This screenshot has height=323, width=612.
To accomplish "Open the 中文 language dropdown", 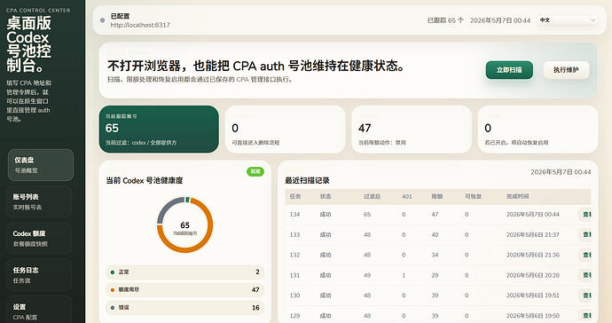I will click(x=568, y=20).
